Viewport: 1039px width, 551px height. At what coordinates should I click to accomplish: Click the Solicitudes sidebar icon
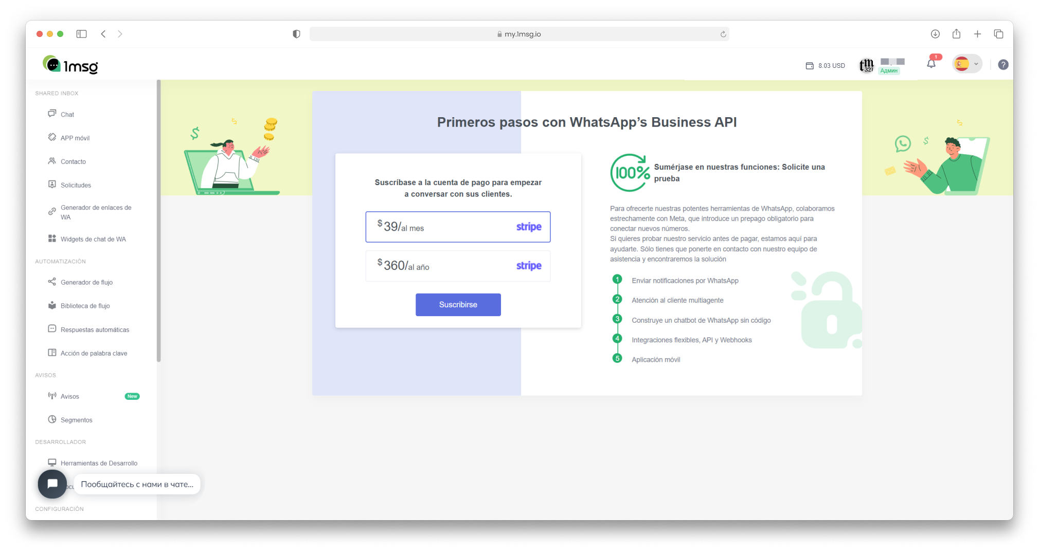[x=52, y=184]
